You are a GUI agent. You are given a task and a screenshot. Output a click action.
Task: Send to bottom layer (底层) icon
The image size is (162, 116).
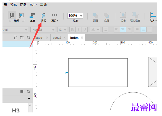pyautogui.click(x=106, y=15)
